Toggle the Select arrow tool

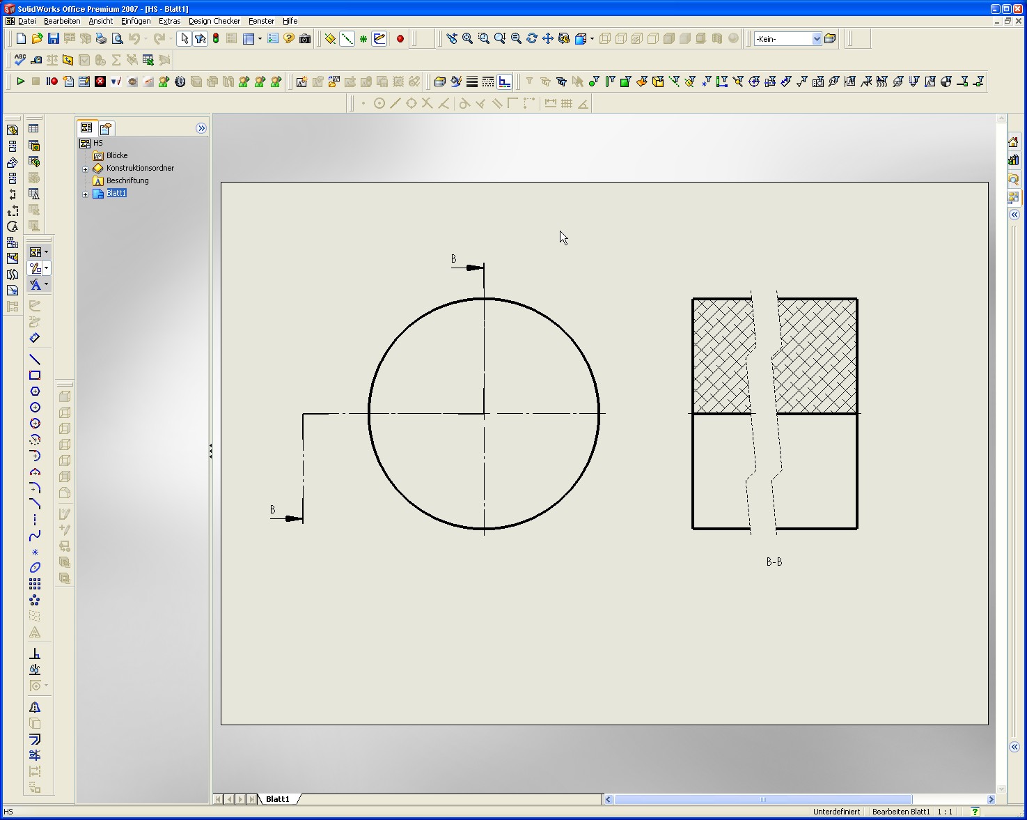click(x=184, y=38)
